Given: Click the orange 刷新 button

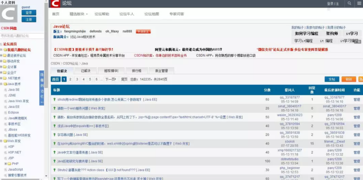Looking at the screenshot, I should 349,79.
